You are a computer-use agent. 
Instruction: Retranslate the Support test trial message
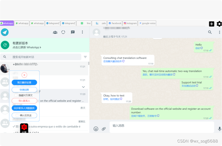197,86
